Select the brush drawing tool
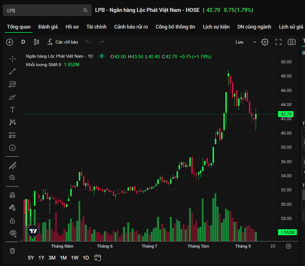The height and width of the screenshot is (266, 305). [x=12, y=97]
